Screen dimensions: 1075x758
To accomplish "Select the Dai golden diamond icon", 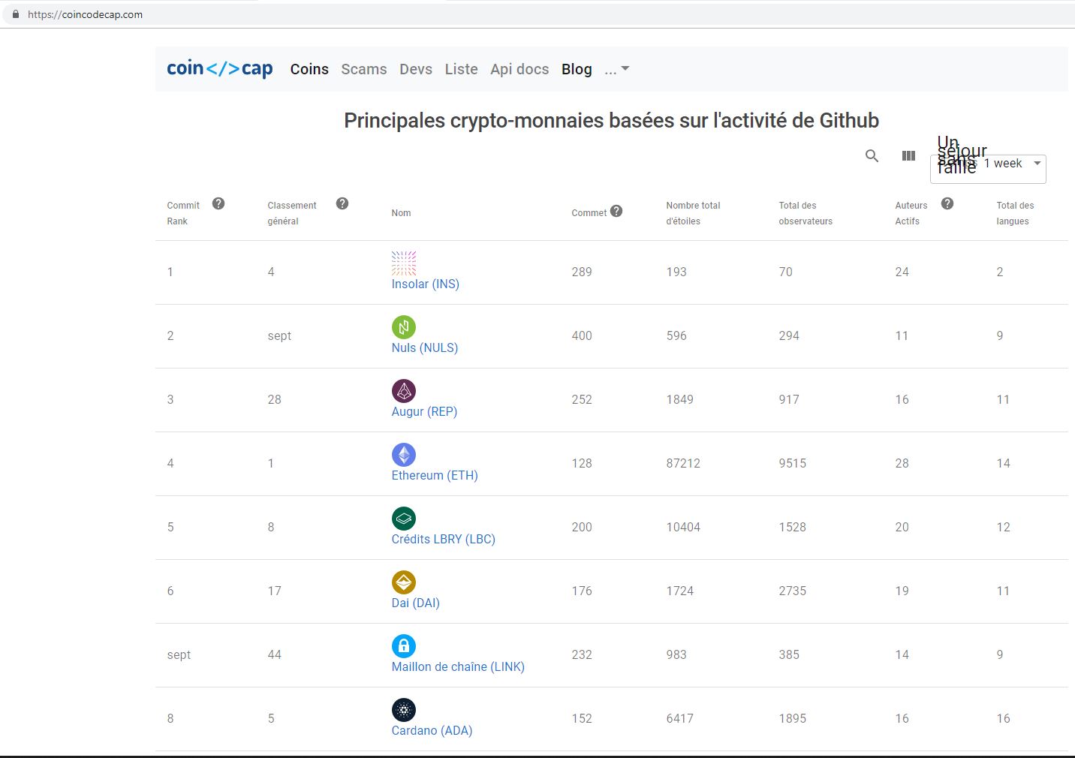I will point(404,582).
